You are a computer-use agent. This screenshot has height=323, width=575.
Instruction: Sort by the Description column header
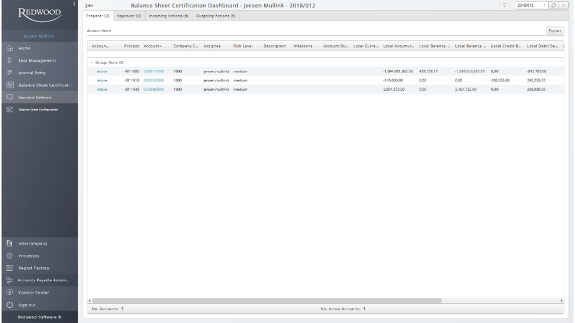coord(274,46)
